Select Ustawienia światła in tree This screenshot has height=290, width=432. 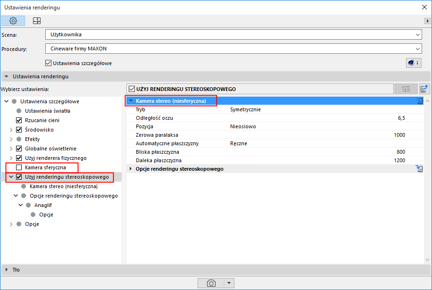(47, 111)
